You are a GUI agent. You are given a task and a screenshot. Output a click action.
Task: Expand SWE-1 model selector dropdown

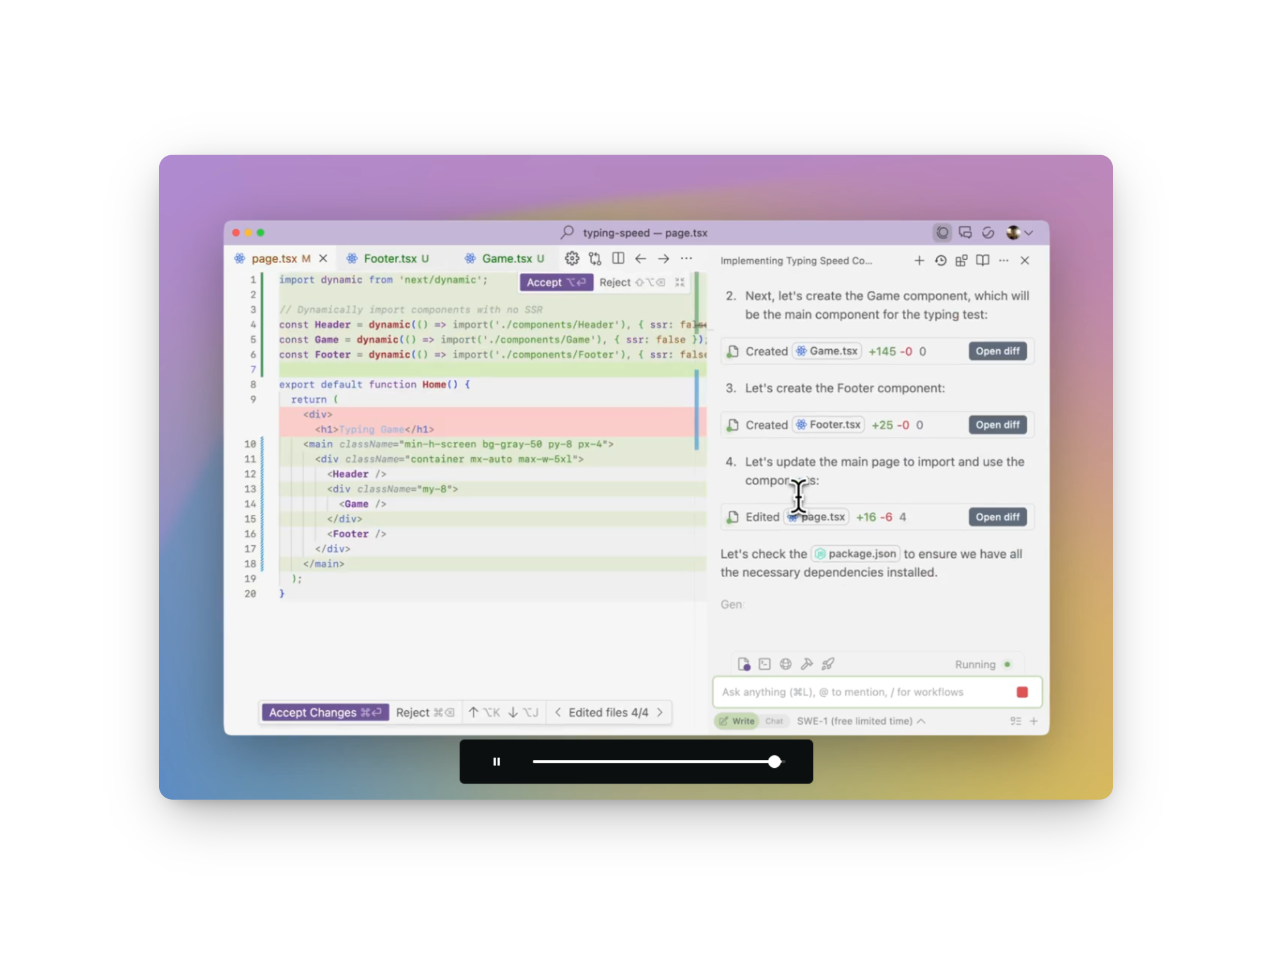[861, 721]
